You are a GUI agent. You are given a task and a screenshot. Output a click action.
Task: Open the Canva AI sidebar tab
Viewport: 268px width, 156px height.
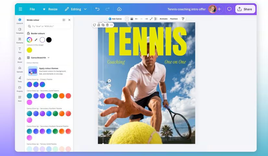(x=20, y=21)
